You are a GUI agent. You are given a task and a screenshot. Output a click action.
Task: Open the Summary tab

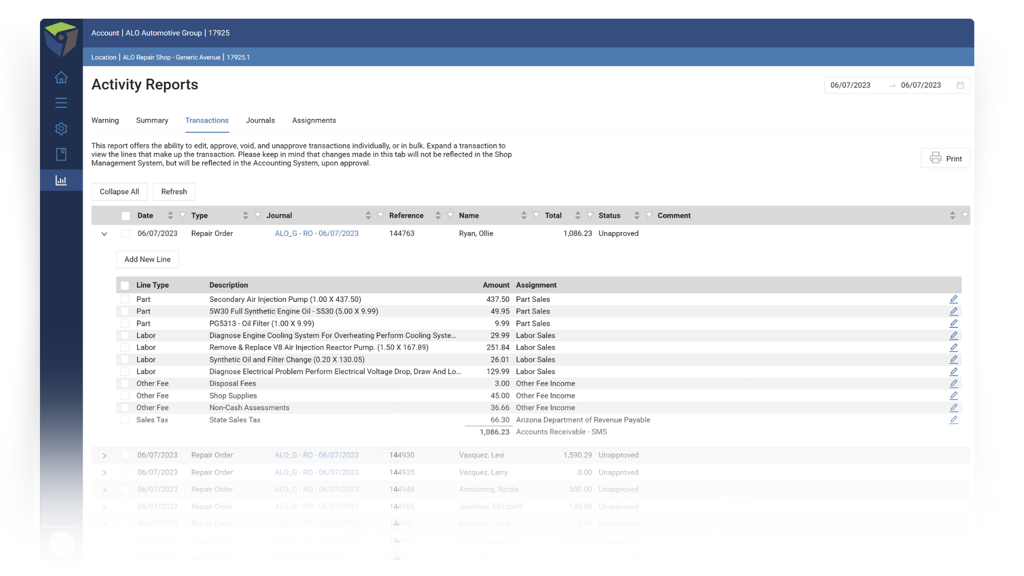pos(152,121)
